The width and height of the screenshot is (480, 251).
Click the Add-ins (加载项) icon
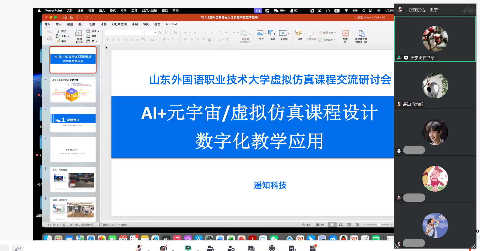(345, 34)
